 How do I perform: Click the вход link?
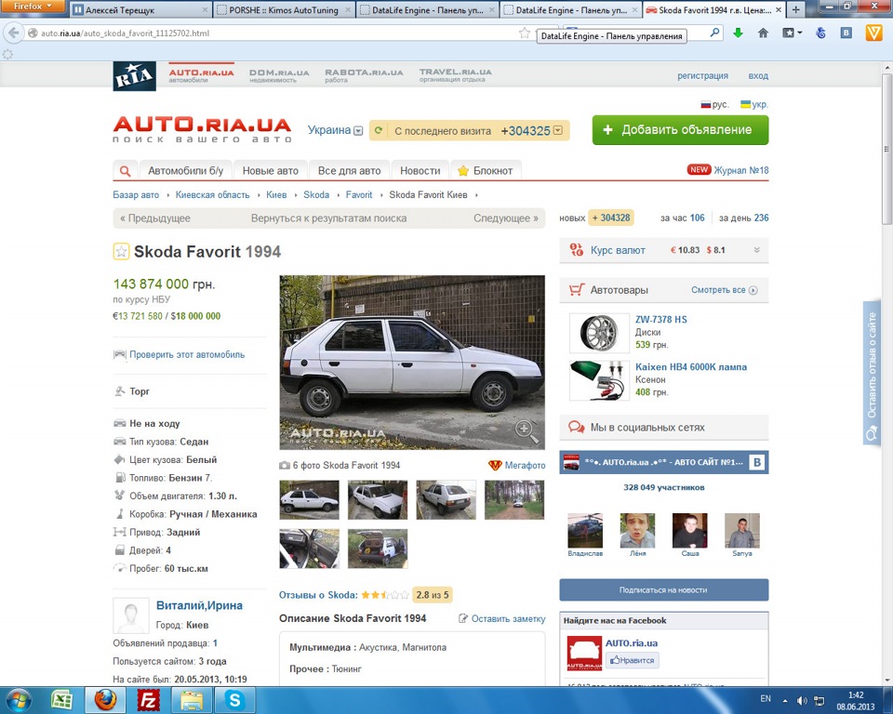(x=758, y=75)
